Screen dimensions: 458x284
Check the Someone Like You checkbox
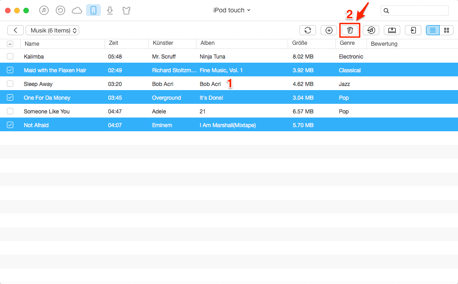coord(10,111)
